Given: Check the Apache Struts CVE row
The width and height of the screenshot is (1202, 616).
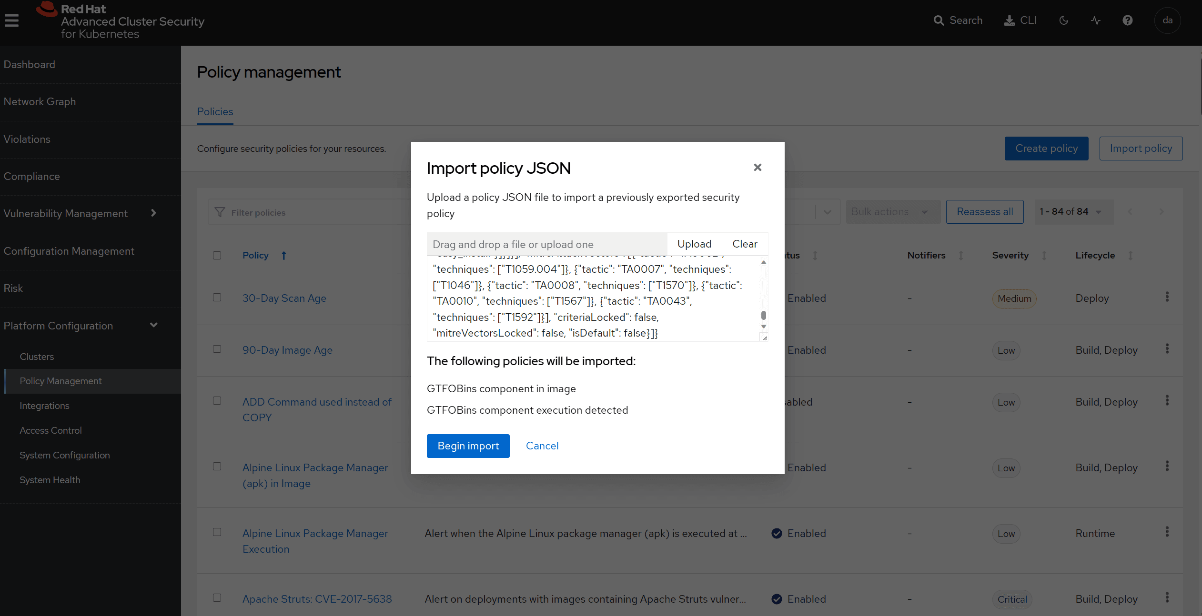Looking at the screenshot, I should [217, 598].
